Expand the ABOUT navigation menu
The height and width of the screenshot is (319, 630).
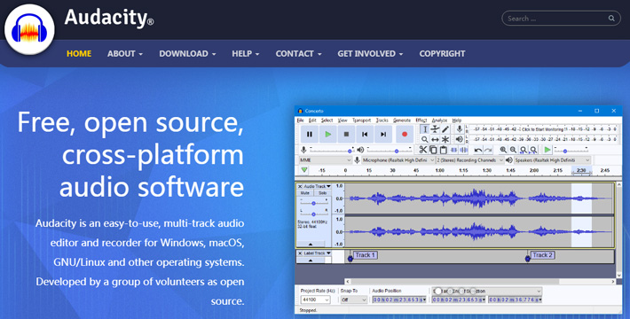[x=125, y=54]
